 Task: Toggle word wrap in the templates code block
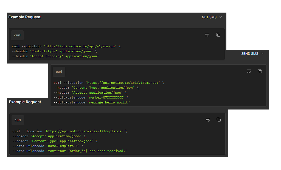(208, 120)
